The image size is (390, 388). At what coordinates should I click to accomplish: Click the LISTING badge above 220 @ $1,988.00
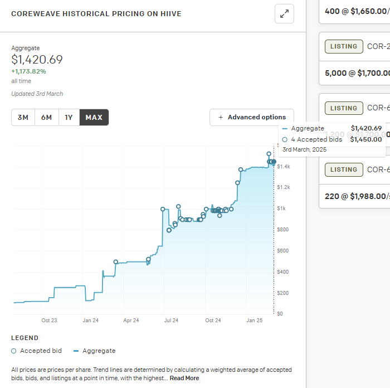[x=344, y=169]
